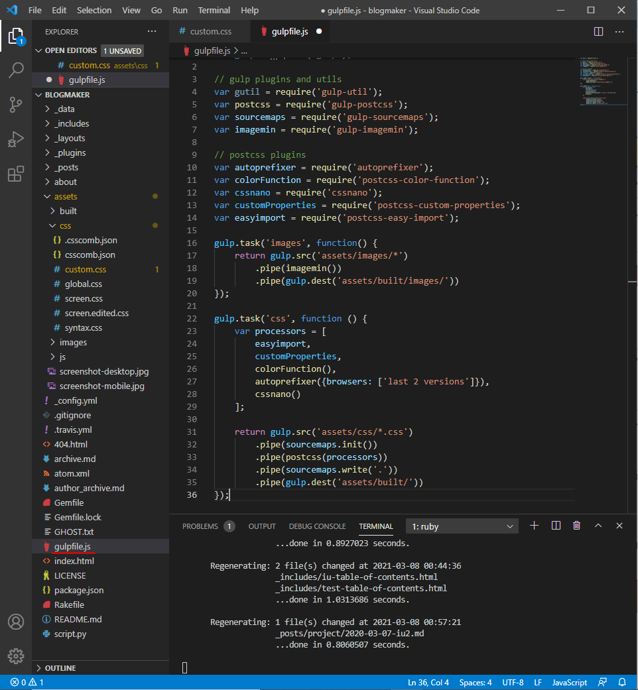
Task: Switch to the OUTPUT panel tab
Action: 262,526
